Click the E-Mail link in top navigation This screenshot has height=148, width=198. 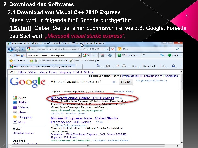[x=78, y=72]
